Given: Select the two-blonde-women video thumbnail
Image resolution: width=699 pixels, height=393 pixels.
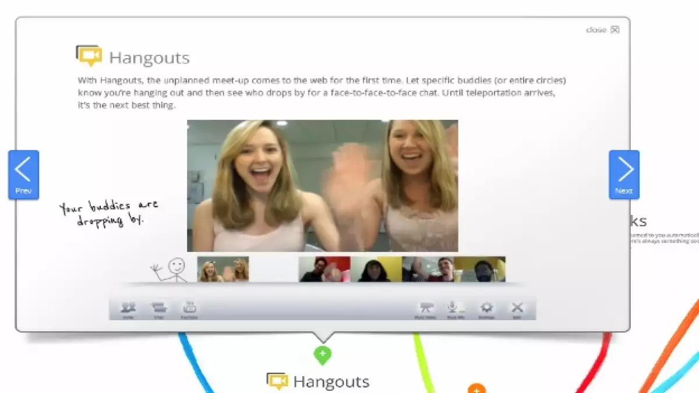Looking at the screenshot, I should (223, 269).
